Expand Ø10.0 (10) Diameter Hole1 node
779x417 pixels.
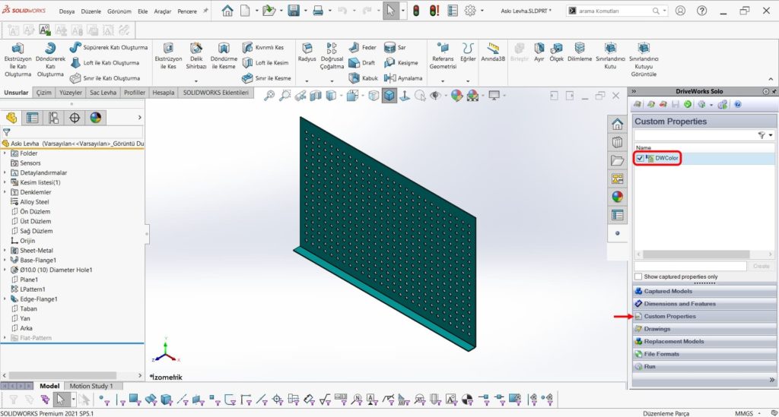[x=5, y=270]
